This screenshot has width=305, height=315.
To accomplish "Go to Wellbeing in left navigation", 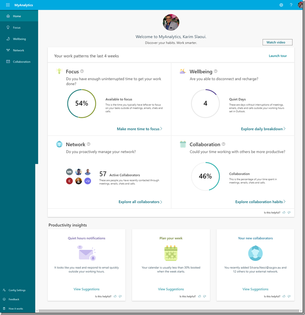I will [x=19, y=39].
